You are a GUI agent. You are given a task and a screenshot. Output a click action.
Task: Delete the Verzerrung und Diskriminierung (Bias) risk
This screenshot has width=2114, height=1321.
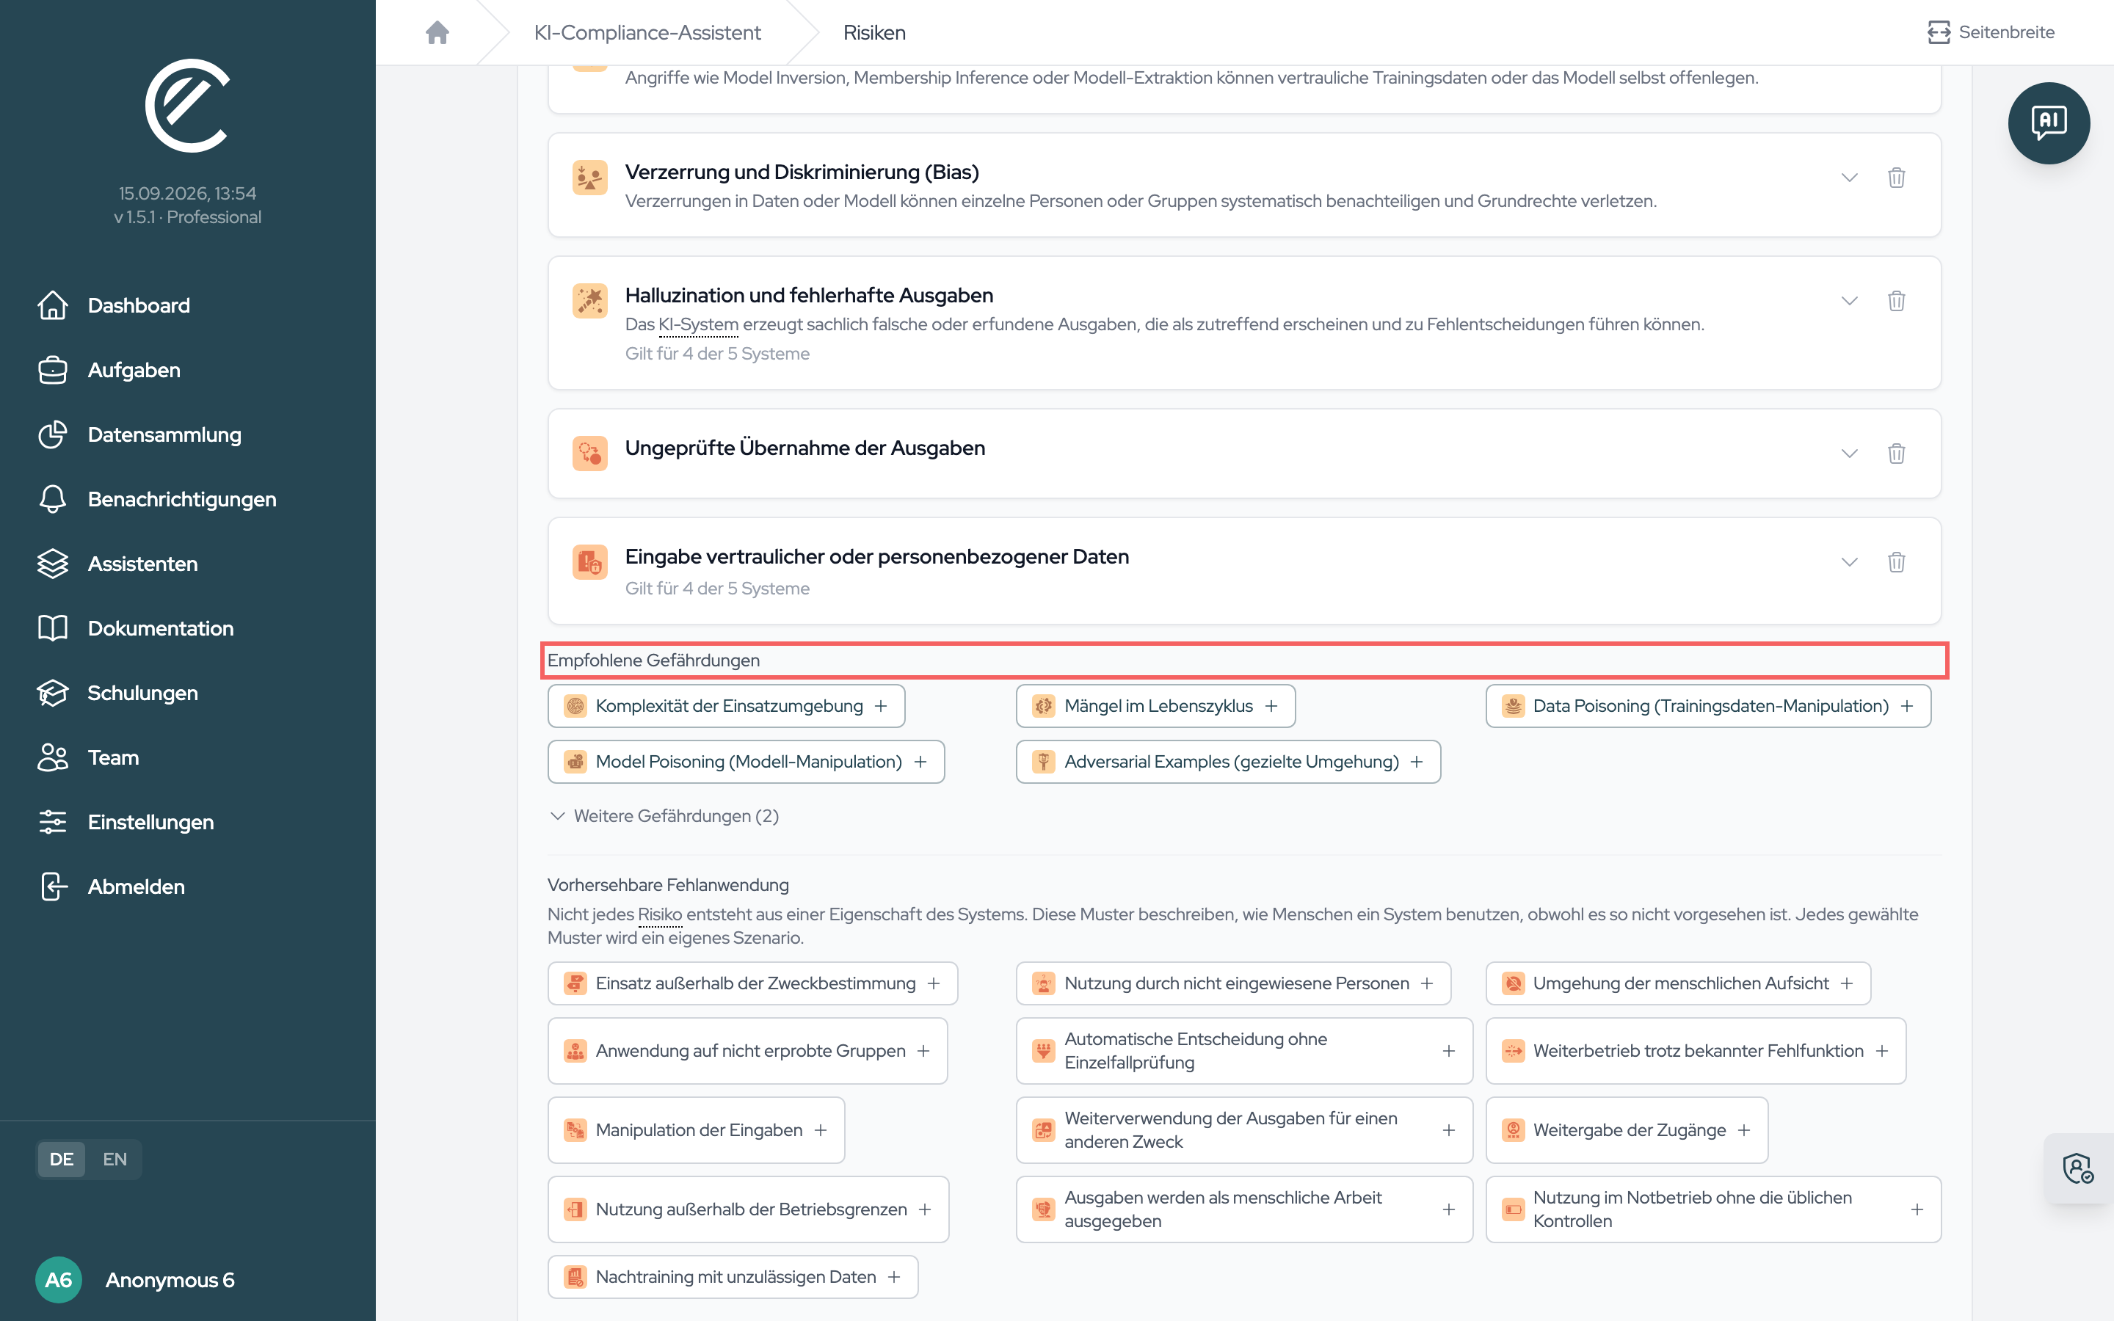pyautogui.click(x=1895, y=178)
